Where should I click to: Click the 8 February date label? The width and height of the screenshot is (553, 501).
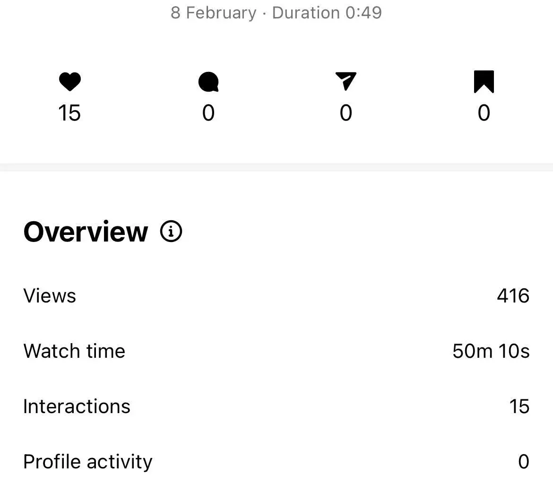click(x=213, y=12)
